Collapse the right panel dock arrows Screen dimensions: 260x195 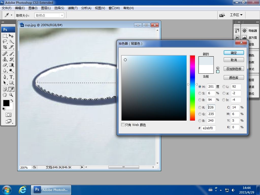click(x=257, y=22)
